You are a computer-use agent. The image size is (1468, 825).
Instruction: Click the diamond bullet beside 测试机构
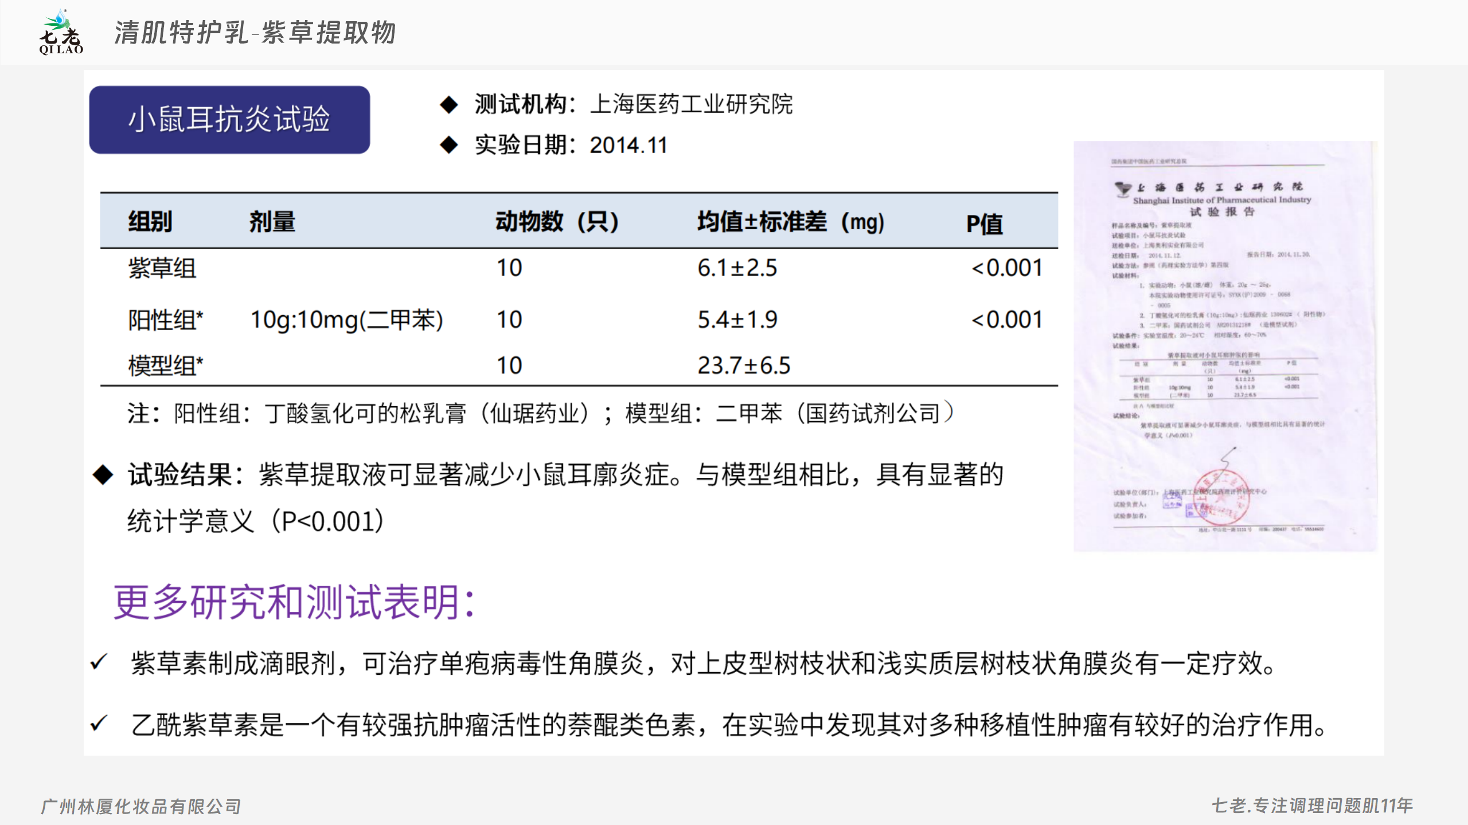449,105
